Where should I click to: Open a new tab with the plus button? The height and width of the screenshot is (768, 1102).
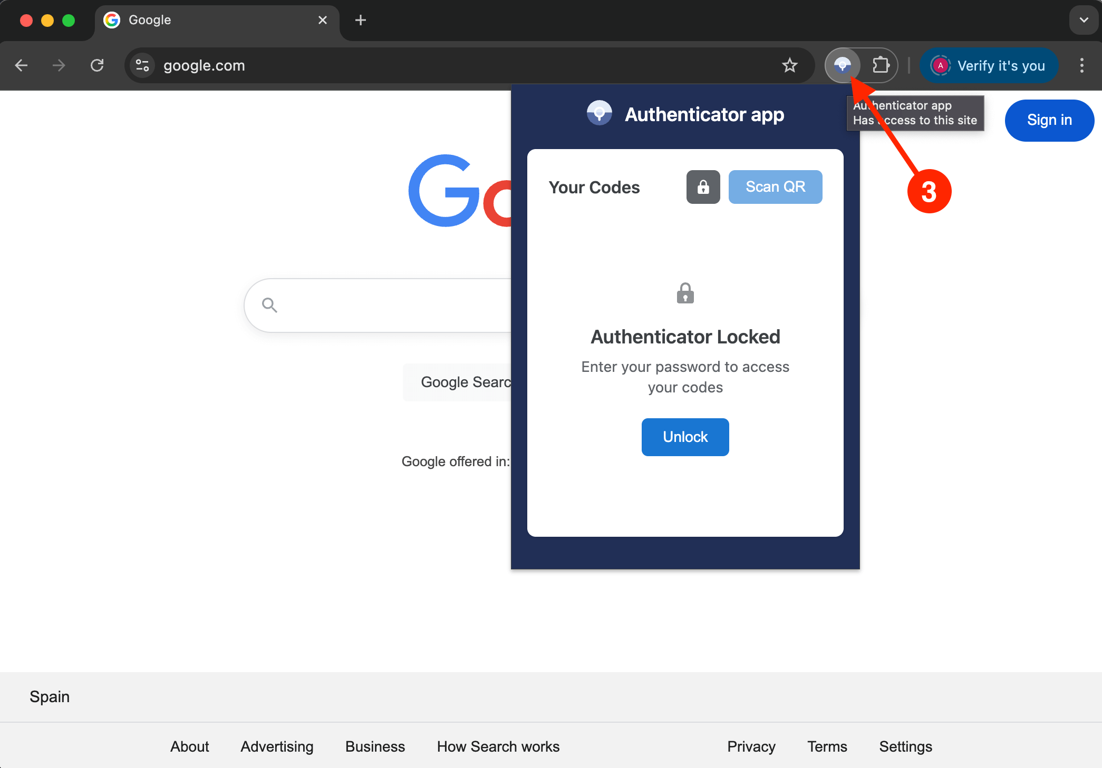(x=360, y=20)
